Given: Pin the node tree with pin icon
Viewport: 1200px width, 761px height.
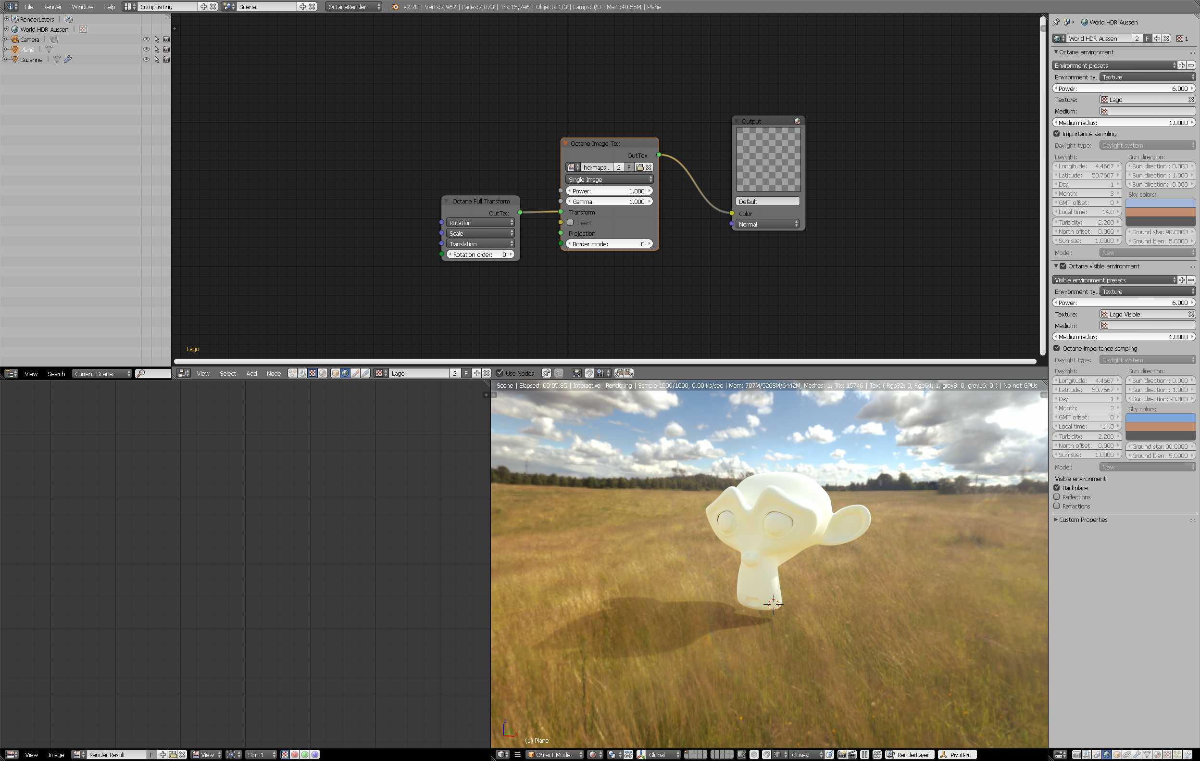Looking at the screenshot, I should click(x=546, y=373).
